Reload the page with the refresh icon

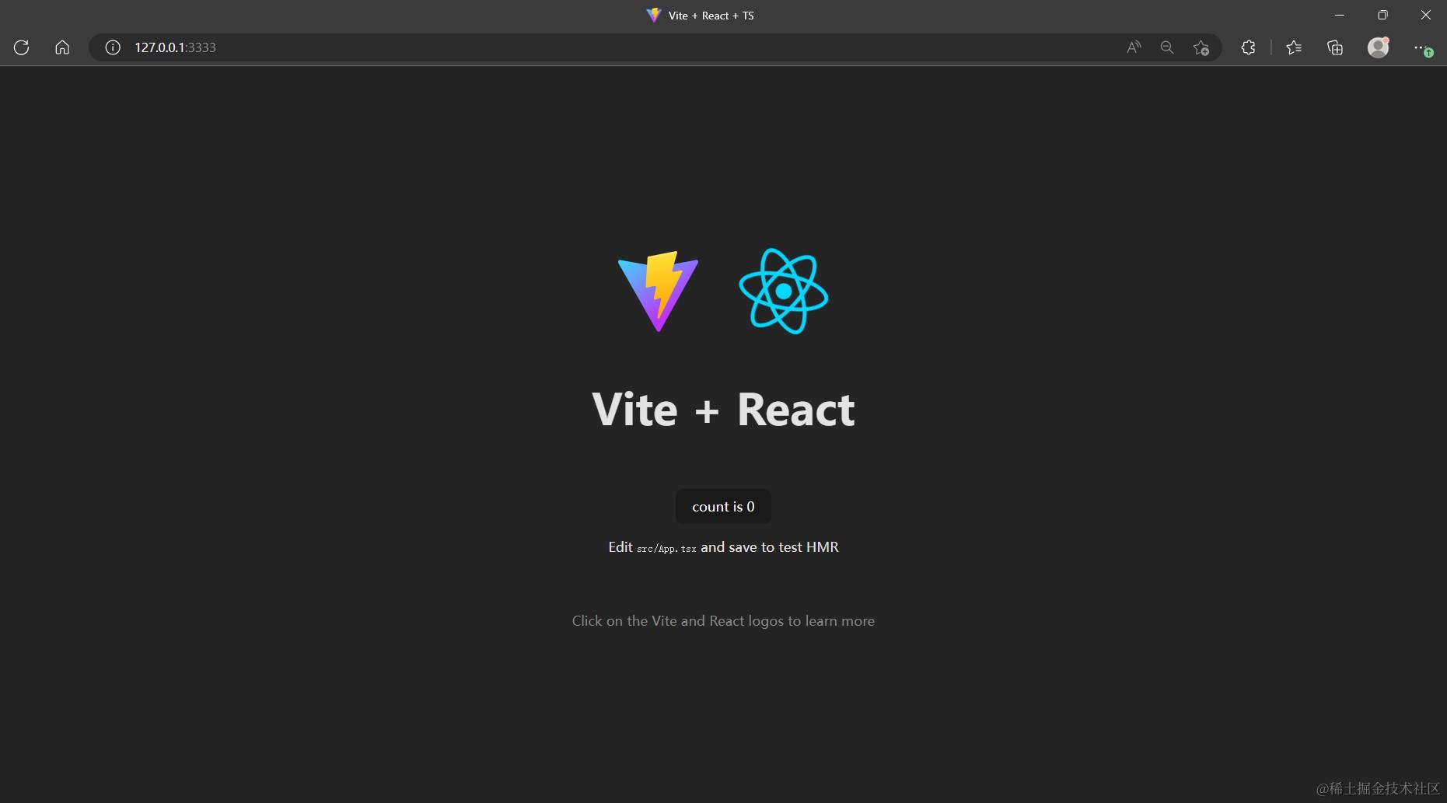pos(22,47)
